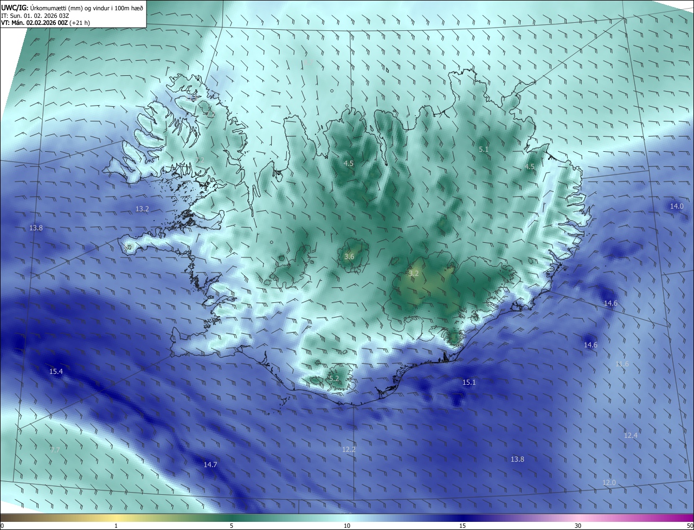Click the 7.7 value label
The width and height of the screenshot is (694, 530).
55,449
